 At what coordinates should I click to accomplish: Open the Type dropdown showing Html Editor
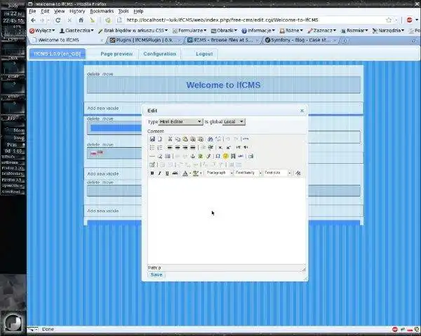click(180, 122)
